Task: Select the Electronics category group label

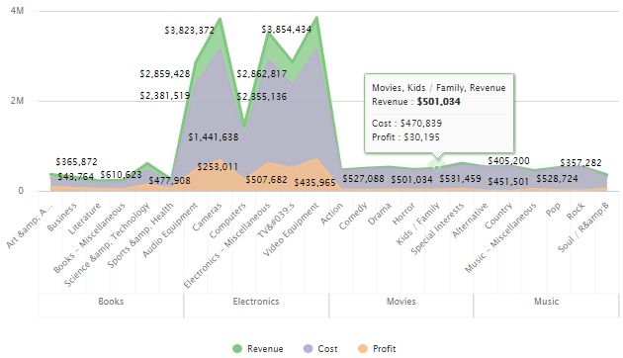Action: [256, 302]
